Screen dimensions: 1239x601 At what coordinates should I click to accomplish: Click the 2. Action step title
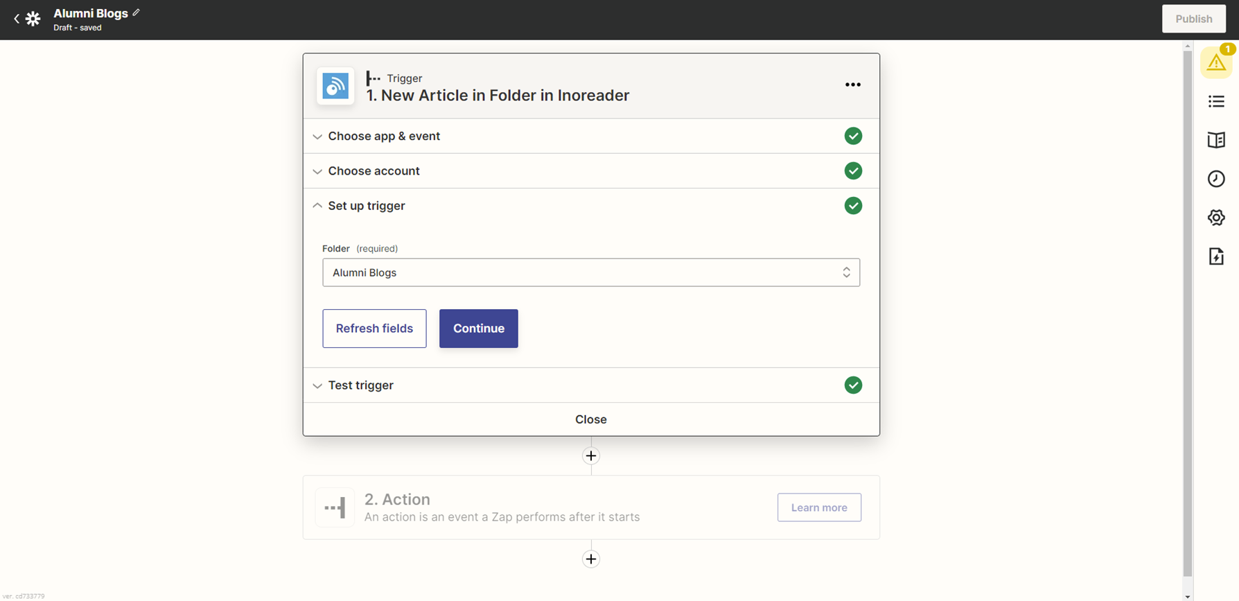click(x=397, y=499)
